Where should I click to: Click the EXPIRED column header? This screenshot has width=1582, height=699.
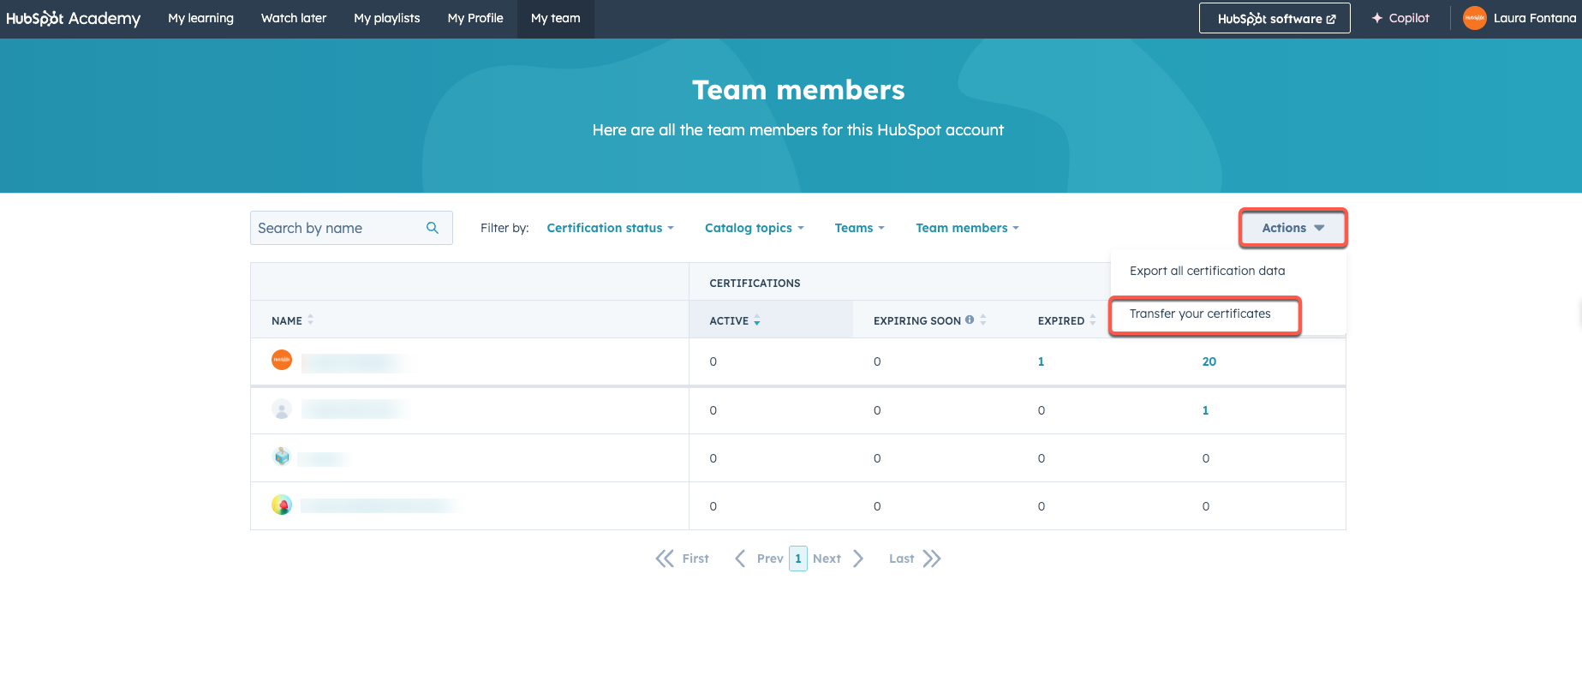1061,320
